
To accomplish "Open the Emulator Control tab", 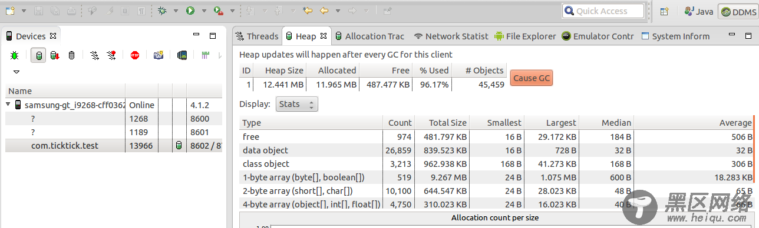I will pos(598,36).
